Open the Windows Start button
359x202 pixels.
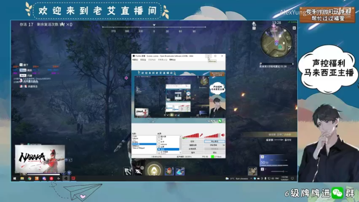click(15, 178)
